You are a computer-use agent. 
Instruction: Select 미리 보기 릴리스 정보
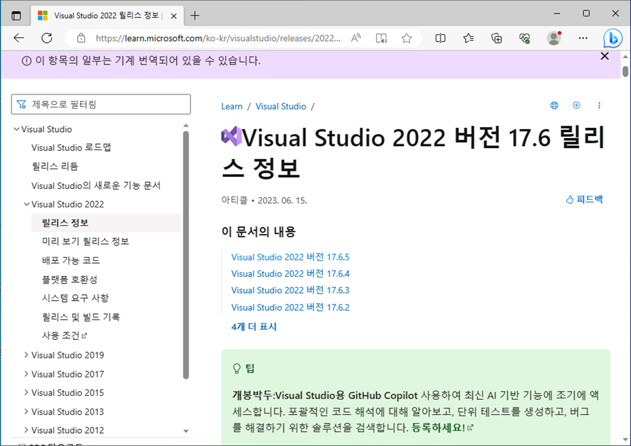pyautogui.click(x=85, y=241)
